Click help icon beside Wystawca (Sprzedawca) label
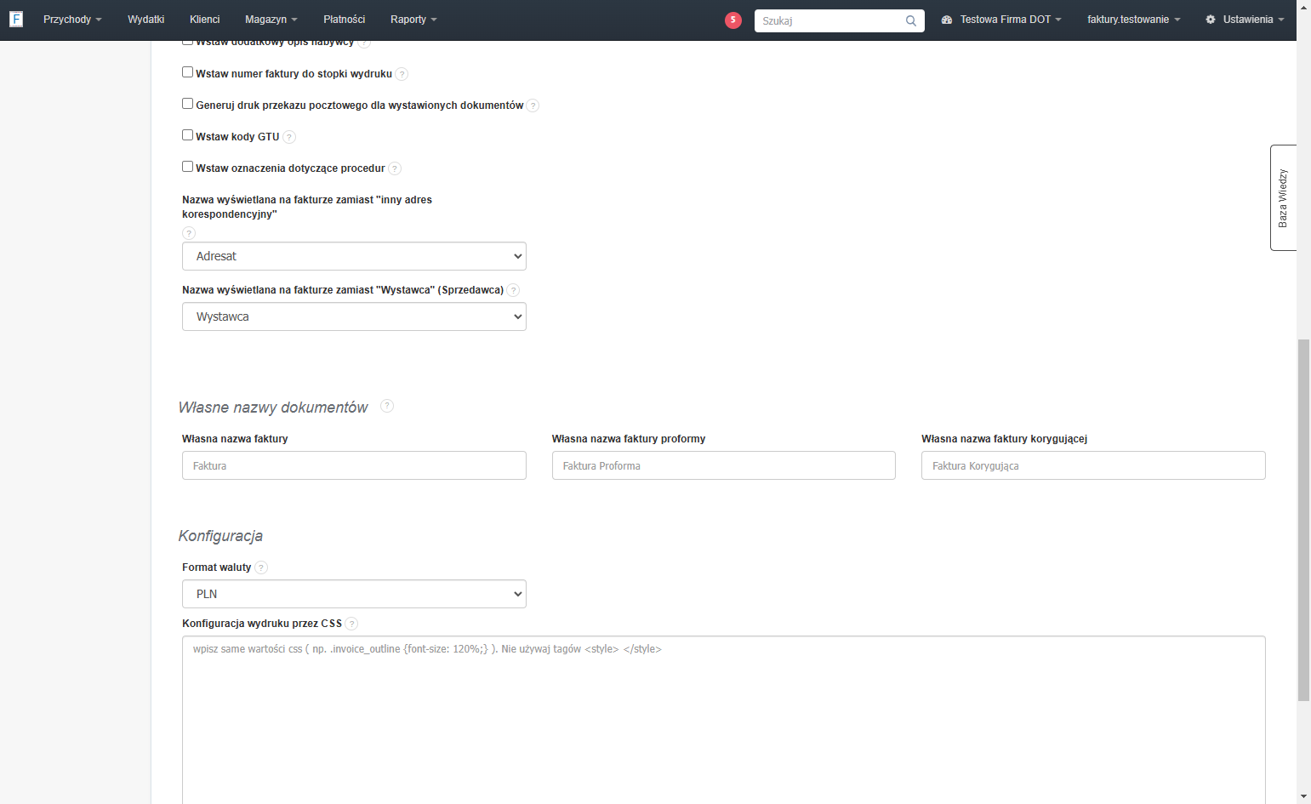The image size is (1311, 804). tap(513, 290)
